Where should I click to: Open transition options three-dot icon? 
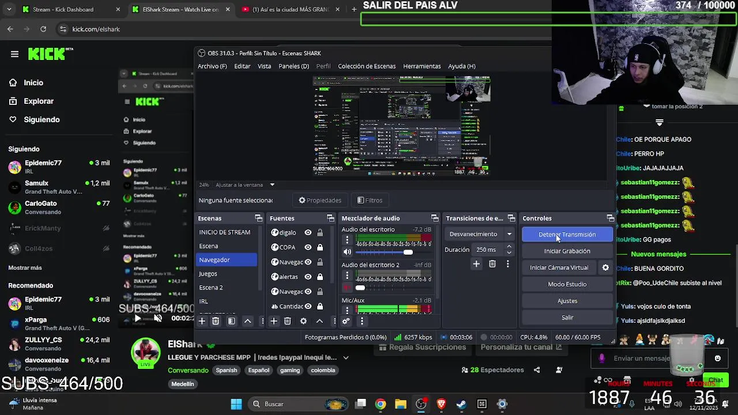tap(507, 264)
